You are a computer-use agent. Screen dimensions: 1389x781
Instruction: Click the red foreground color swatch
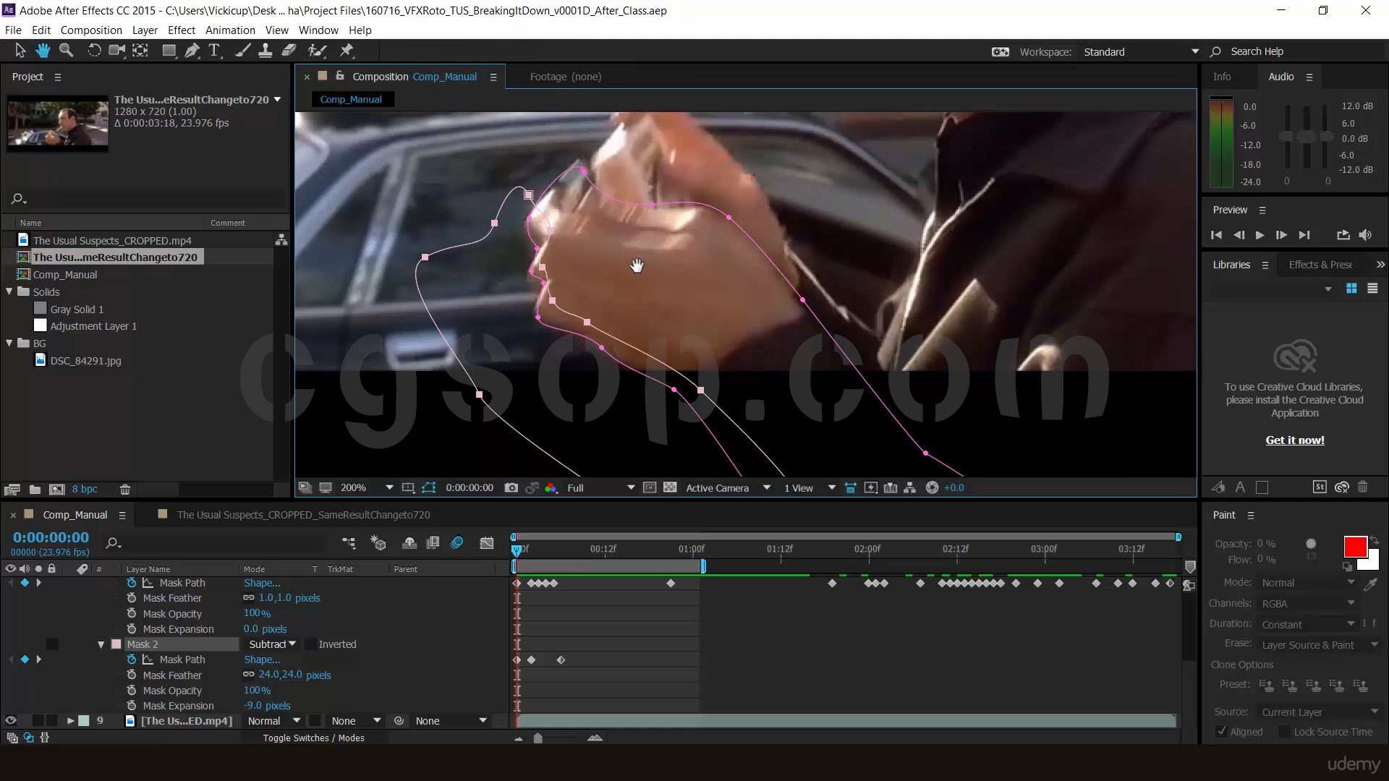pyautogui.click(x=1354, y=547)
